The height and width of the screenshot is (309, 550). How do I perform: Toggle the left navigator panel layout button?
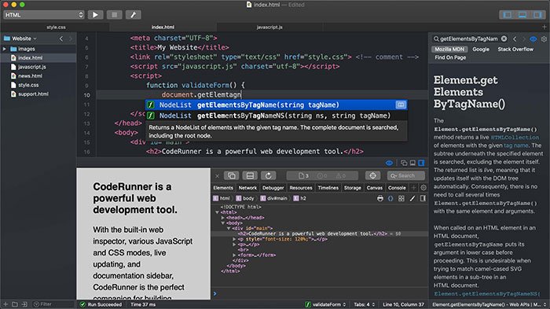pyautogui.click(x=507, y=15)
